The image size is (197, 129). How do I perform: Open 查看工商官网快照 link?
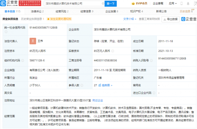pos(149,19)
